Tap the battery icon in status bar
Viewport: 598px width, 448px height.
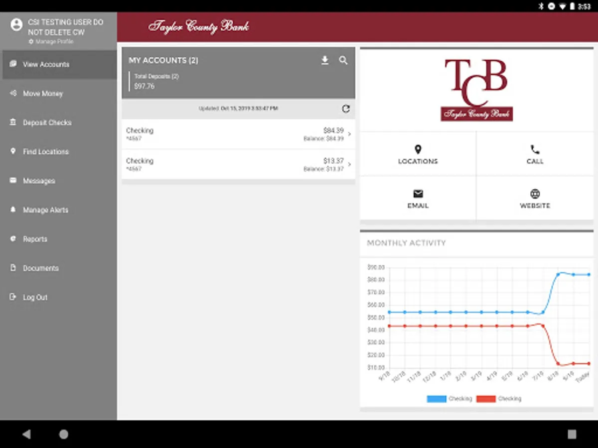(572, 6)
